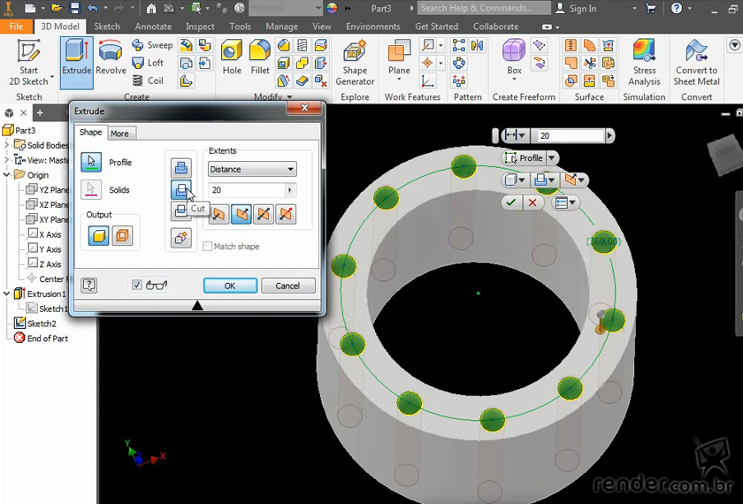Select Surface output type
Screen dimensions: 743x504
[x=122, y=236]
